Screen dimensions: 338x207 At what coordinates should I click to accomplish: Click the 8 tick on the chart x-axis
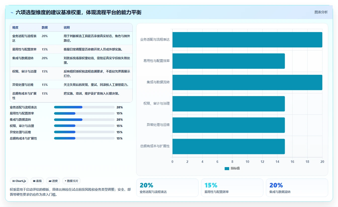click(232, 162)
